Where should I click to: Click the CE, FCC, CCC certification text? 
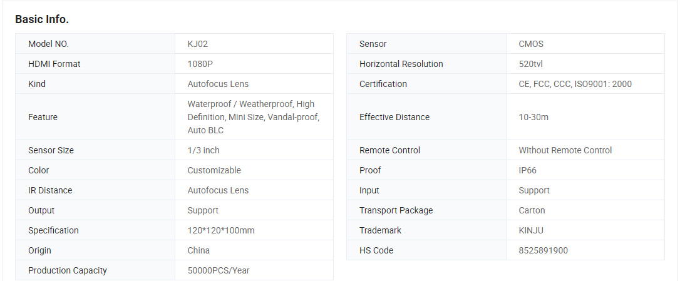(x=545, y=84)
